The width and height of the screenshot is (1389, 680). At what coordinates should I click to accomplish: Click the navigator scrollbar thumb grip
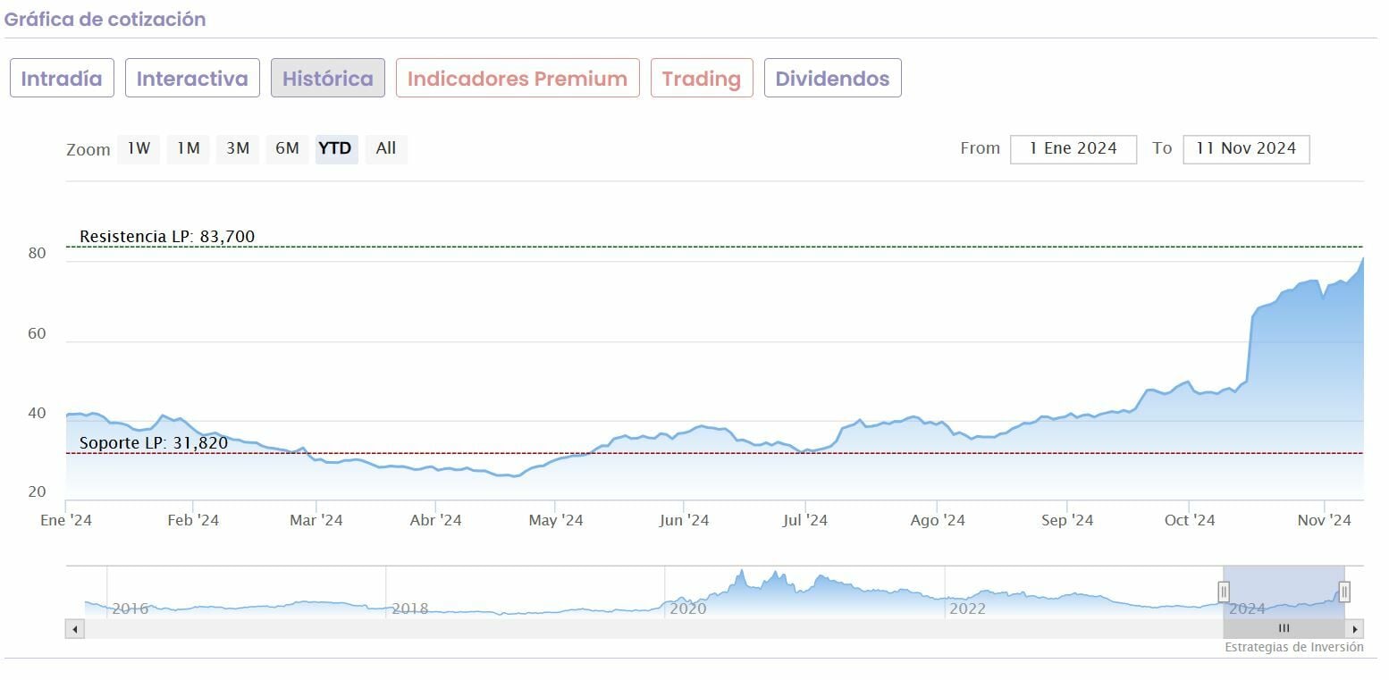[x=1284, y=629]
